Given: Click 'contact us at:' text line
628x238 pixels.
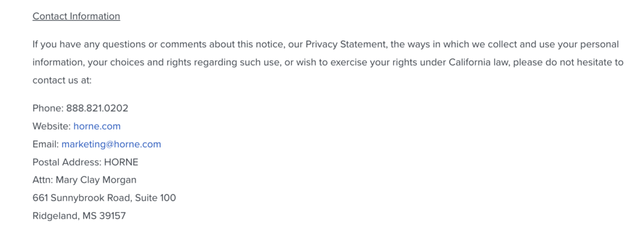Looking at the screenshot, I should (x=62, y=80).
